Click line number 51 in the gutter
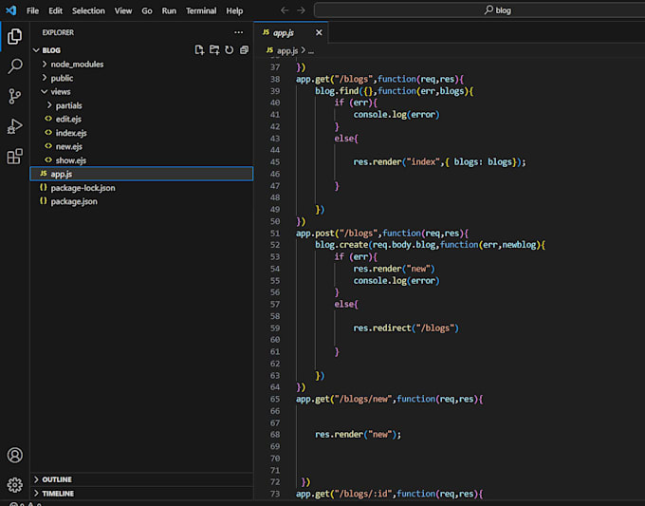The width and height of the screenshot is (645, 506). pos(275,233)
